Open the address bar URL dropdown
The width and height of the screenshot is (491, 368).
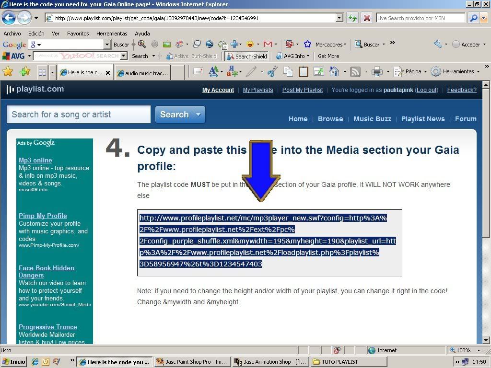(339, 18)
